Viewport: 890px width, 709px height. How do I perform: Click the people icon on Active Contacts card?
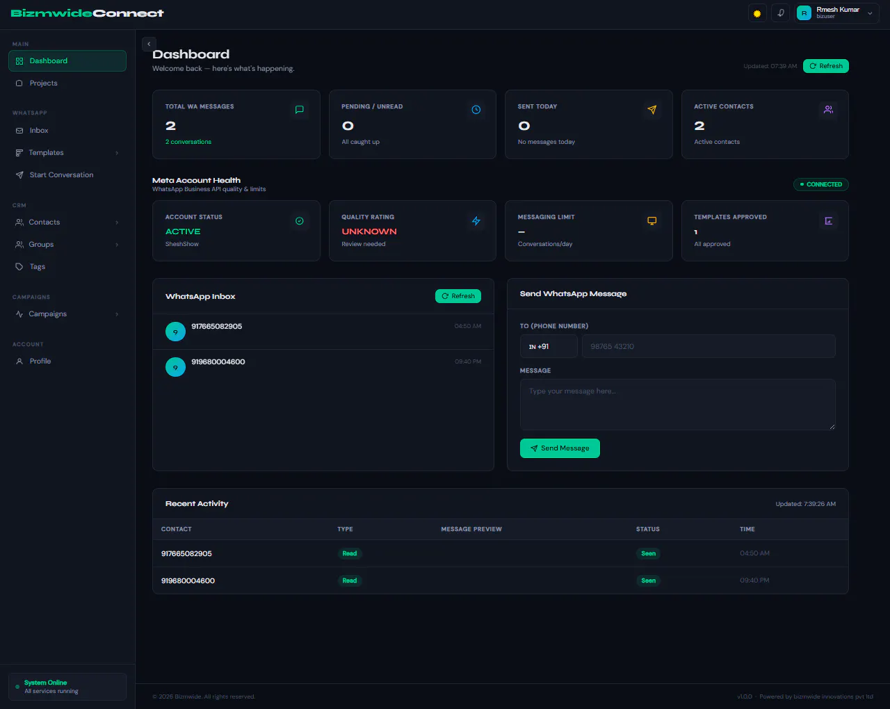(x=829, y=110)
